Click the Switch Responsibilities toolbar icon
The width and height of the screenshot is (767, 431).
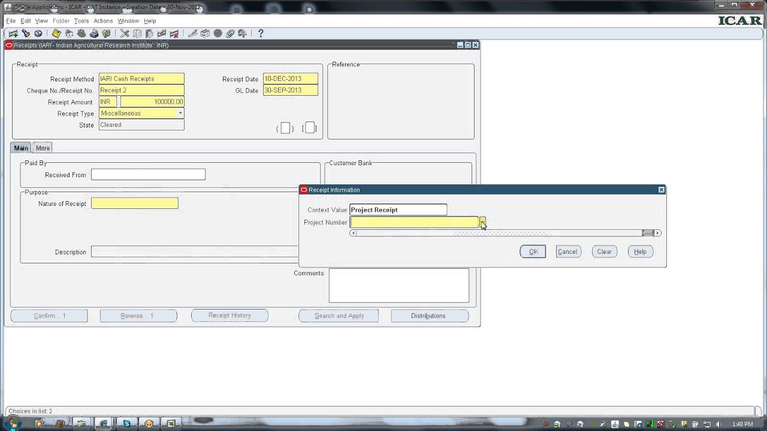[81, 34]
